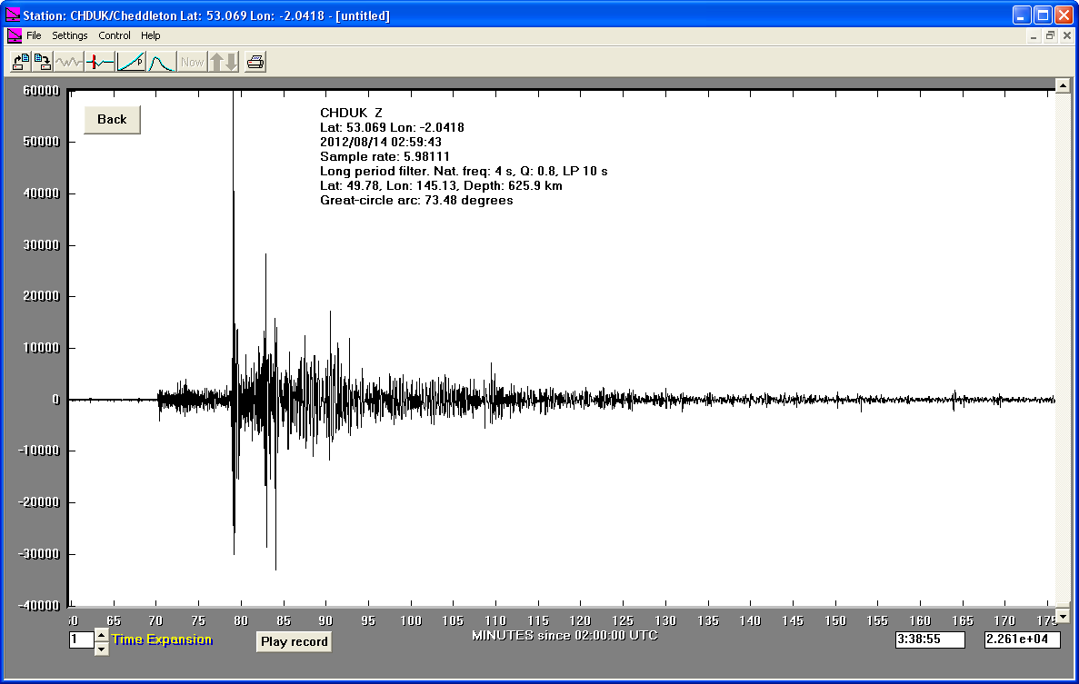Print the seismogram using printer icon
The image size is (1079, 684).
255,62
